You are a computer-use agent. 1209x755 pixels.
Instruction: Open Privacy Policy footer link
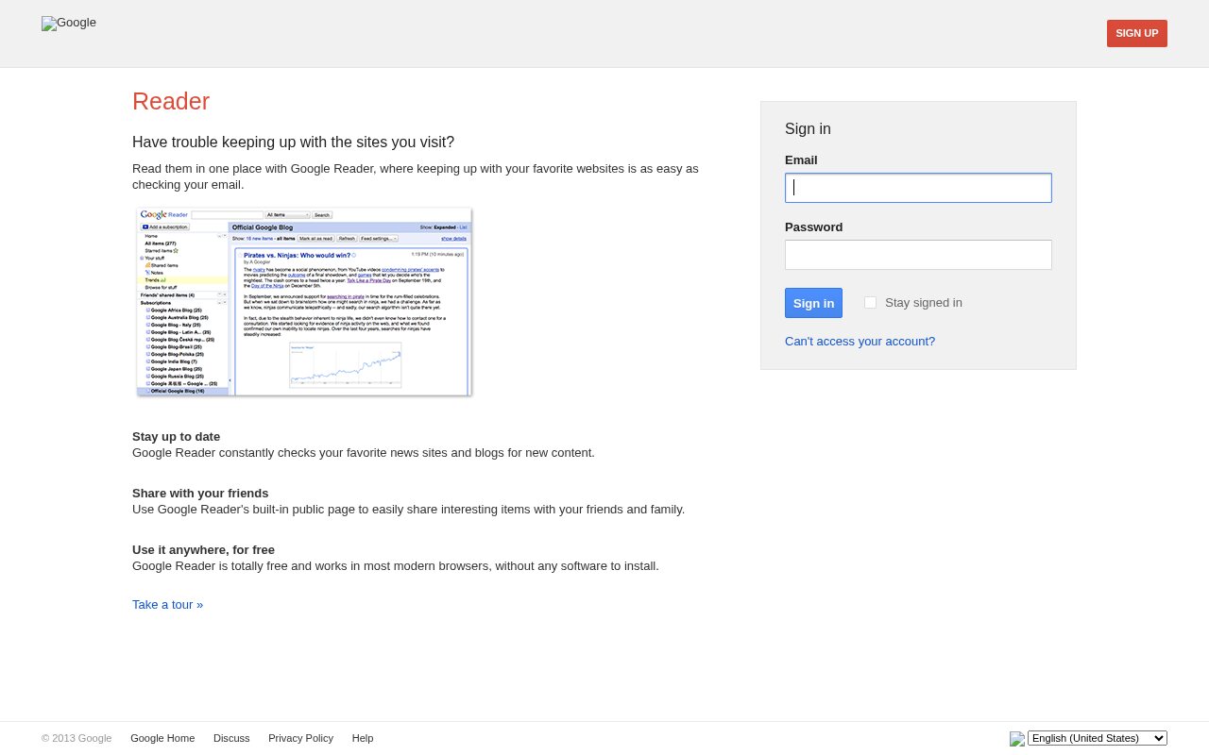300,738
